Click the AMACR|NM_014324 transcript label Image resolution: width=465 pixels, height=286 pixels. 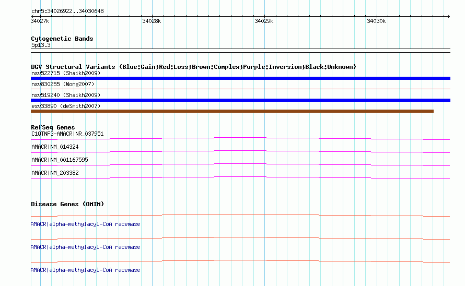click(55, 147)
